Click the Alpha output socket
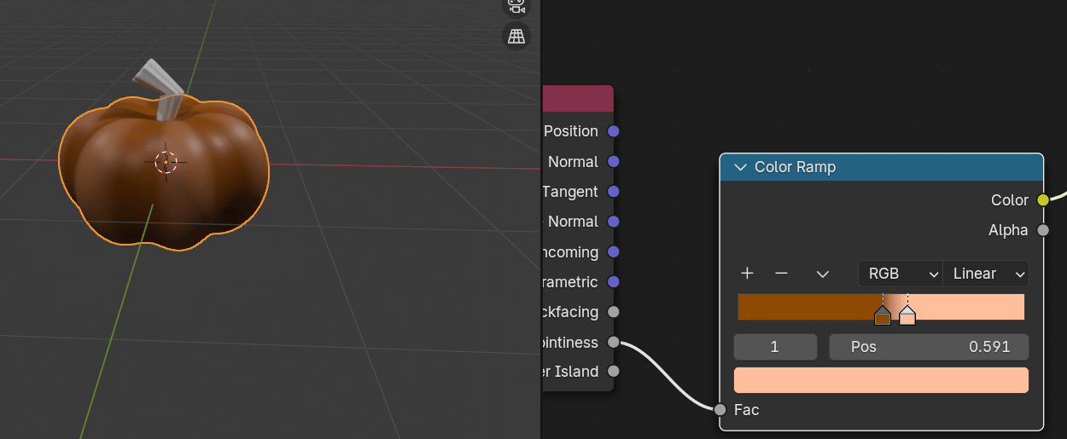The image size is (1067, 439). [x=1042, y=230]
